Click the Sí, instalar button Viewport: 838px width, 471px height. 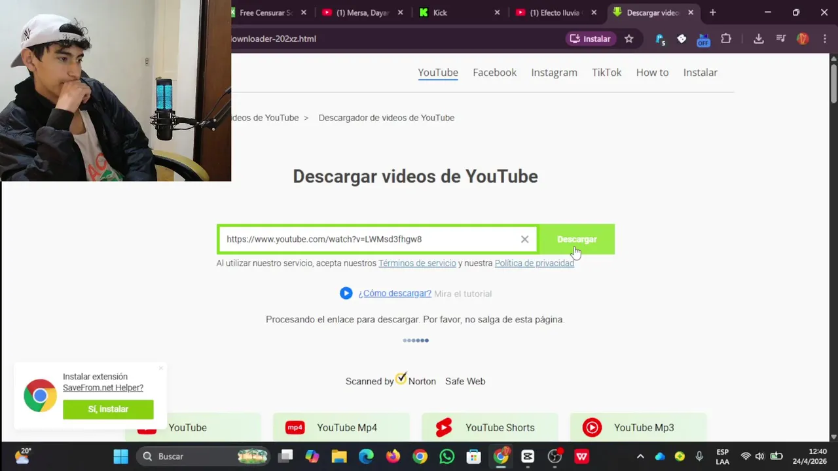108,410
